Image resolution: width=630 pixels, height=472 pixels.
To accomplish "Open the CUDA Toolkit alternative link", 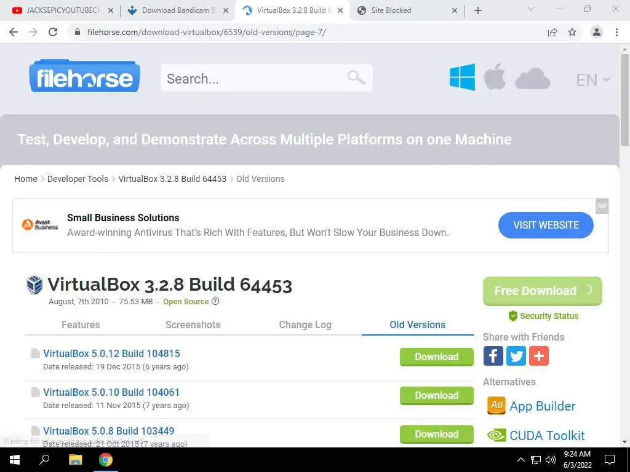I will point(547,436).
